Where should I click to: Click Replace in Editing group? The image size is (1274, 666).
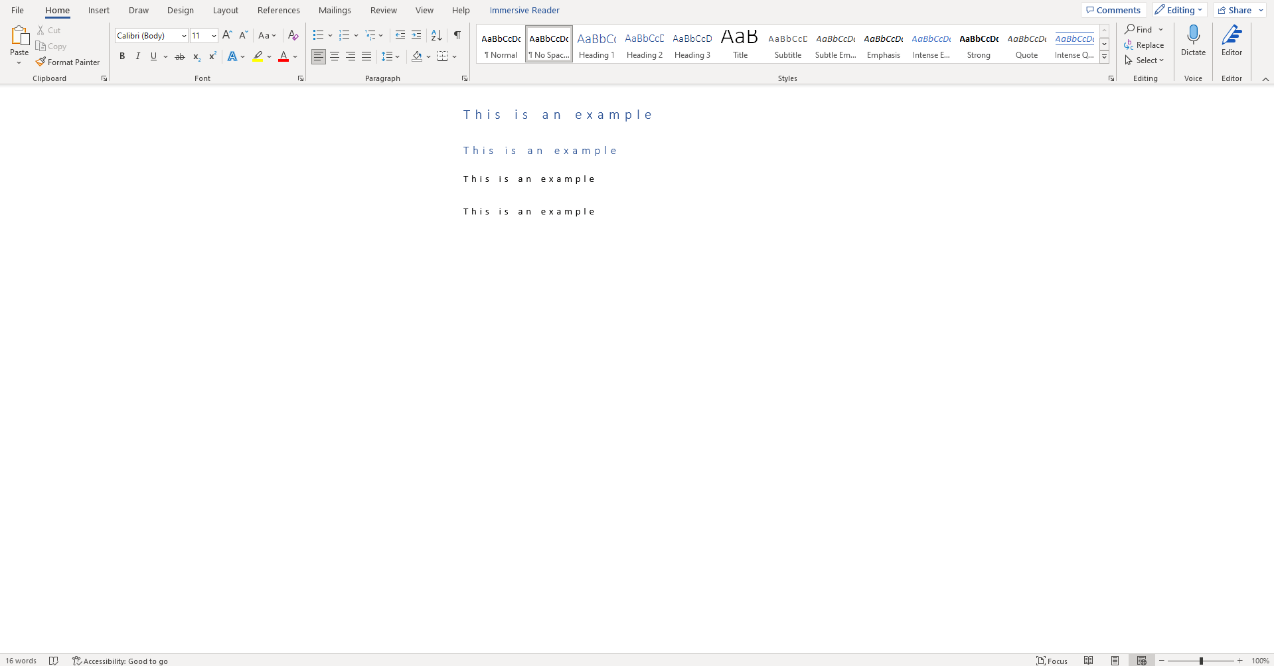tap(1144, 44)
